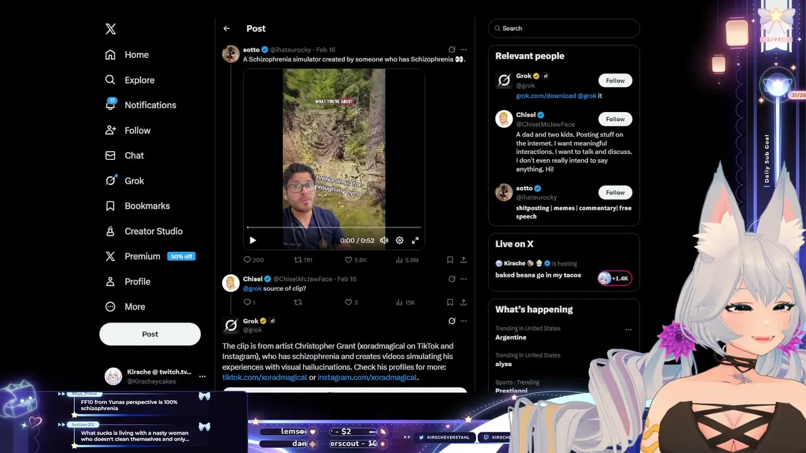Open Chat in sidebar
Viewport: 806px width, 453px height.
pos(125,155)
